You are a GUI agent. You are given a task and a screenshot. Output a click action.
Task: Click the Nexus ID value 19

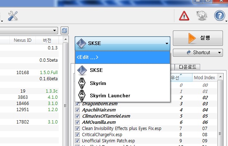[x=23, y=91]
